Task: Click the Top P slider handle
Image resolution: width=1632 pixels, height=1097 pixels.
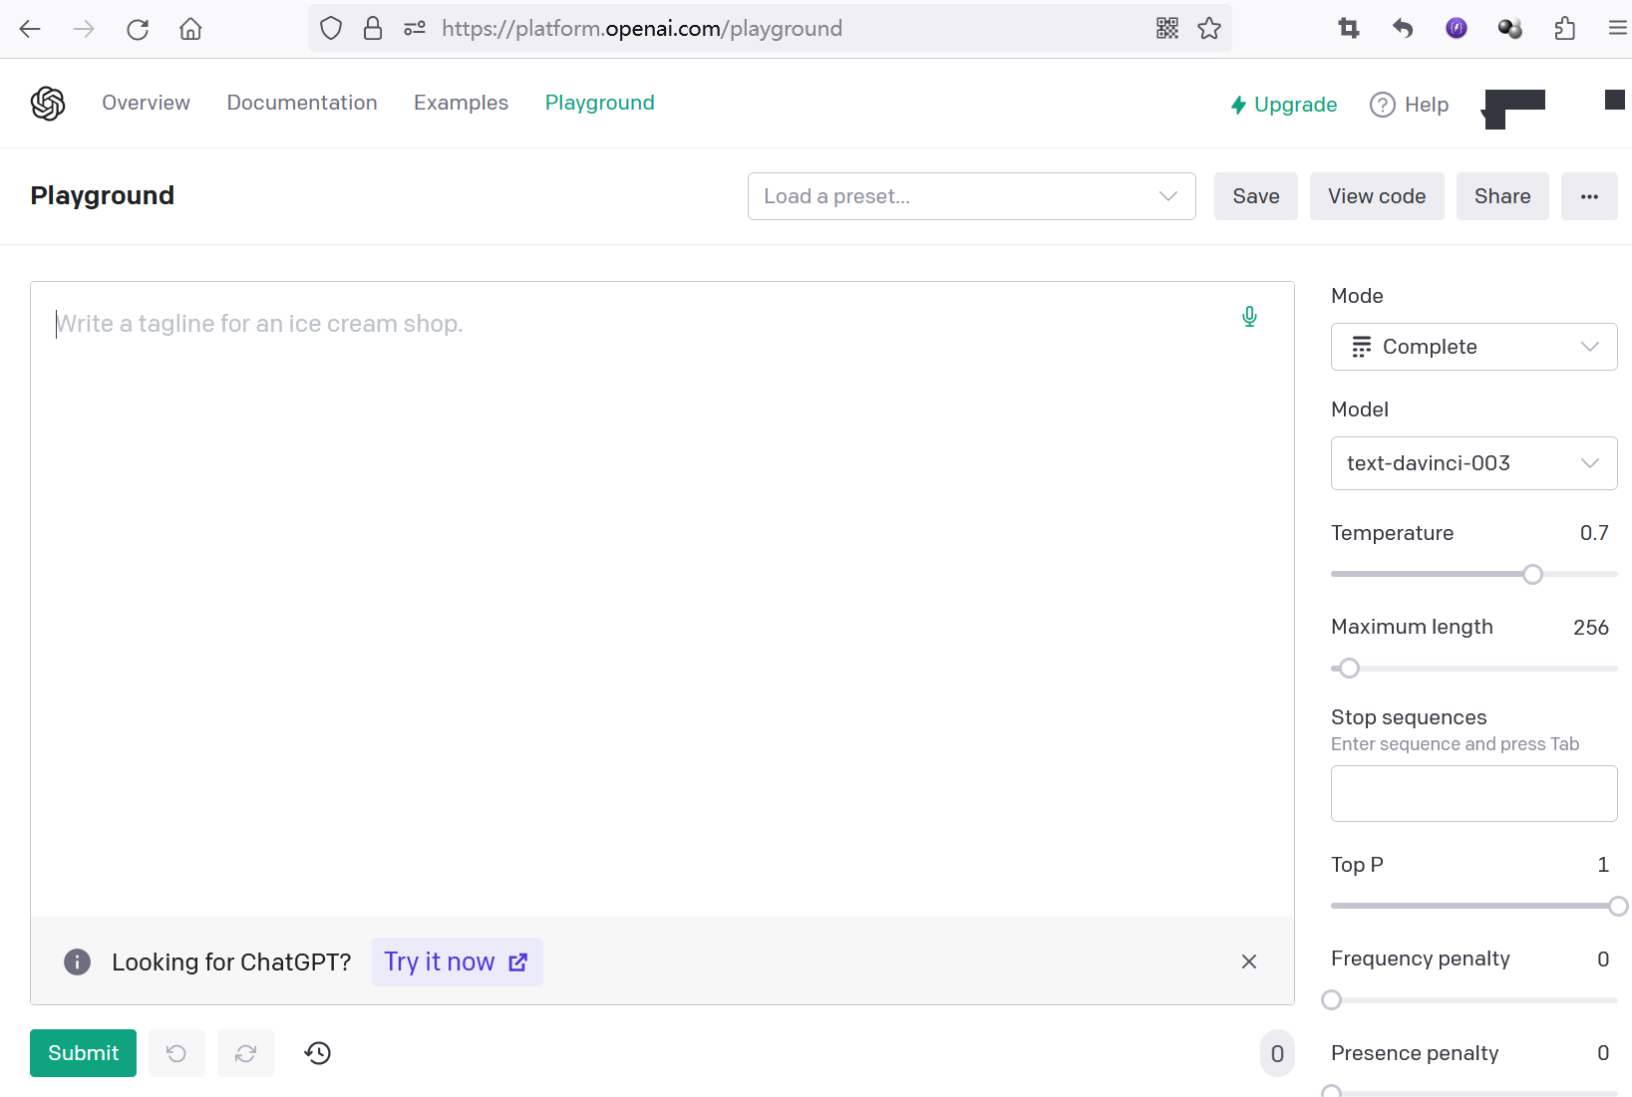Action: coord(1618,906)
